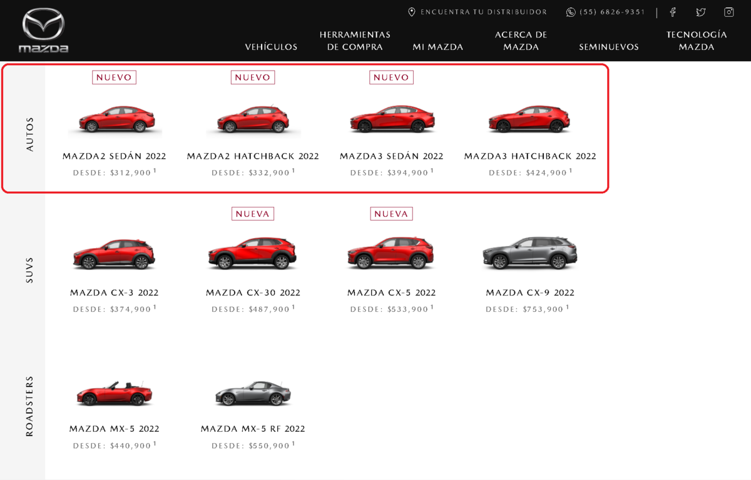Screen dimensions: 751x480
Task: Open Tecnología Mazda menu
Action: 697,41
